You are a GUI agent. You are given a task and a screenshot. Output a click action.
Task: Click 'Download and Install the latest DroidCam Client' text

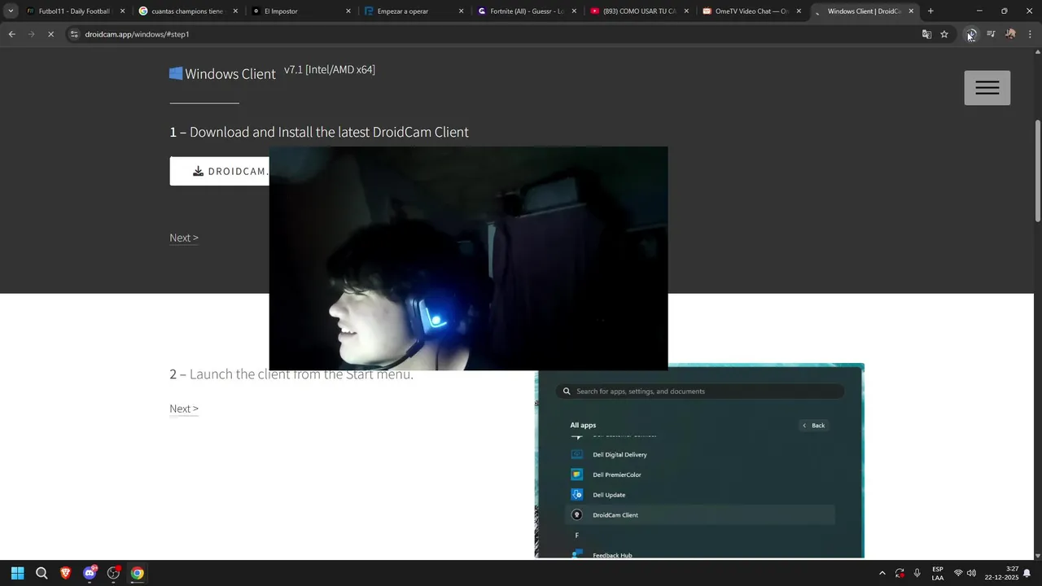pyautogui.click(x=329, y=132)
